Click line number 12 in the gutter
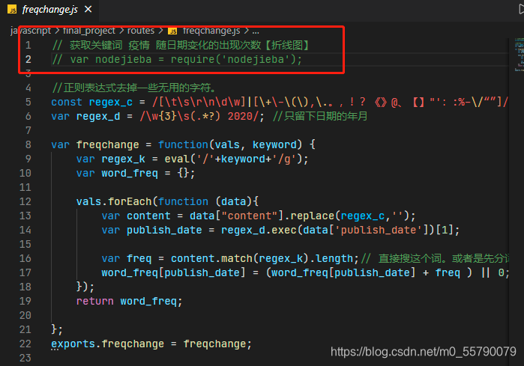This screenshot has height=366, width=524. click(x=25, y=201)
